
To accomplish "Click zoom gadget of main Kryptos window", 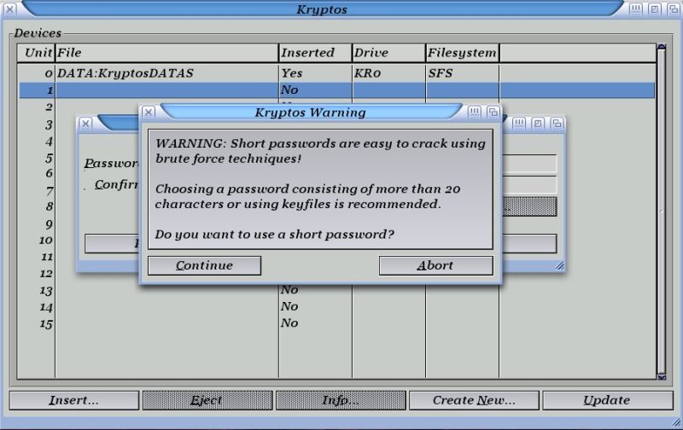I will (x=654, y=9).
